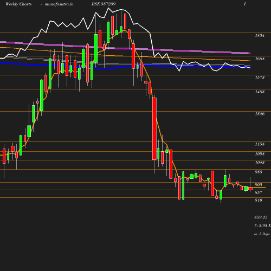Screen dimensions: 271x271
Task: Click the 1158 price level label
Action: click(260, 144)
